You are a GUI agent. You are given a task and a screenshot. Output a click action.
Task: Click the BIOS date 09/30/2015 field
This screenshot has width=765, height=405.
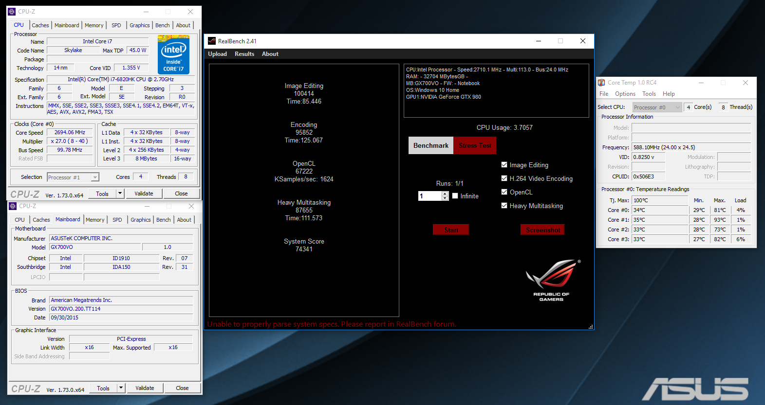(x=121, y=317)
